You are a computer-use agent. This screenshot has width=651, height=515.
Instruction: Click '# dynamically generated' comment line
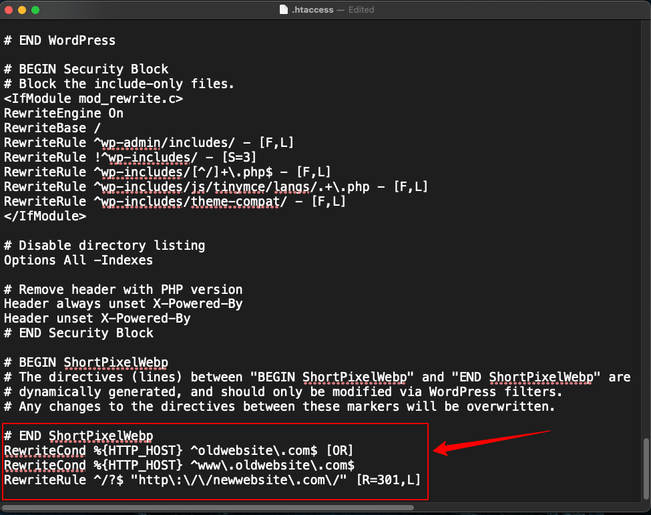(x=283, y=391)
